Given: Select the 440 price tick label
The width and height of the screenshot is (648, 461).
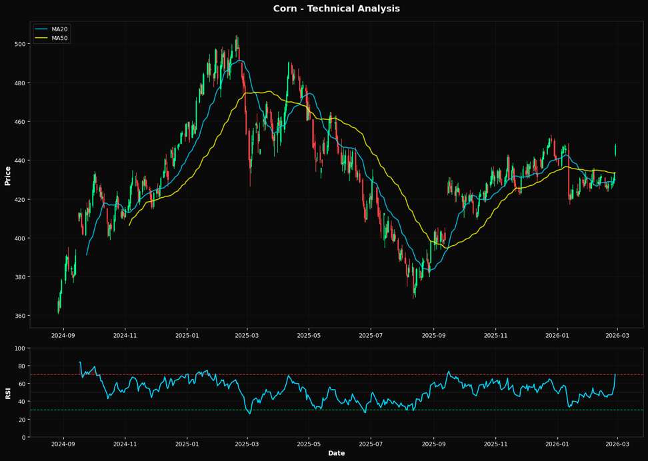Looking at the screenshot, I should click(21, 161).
